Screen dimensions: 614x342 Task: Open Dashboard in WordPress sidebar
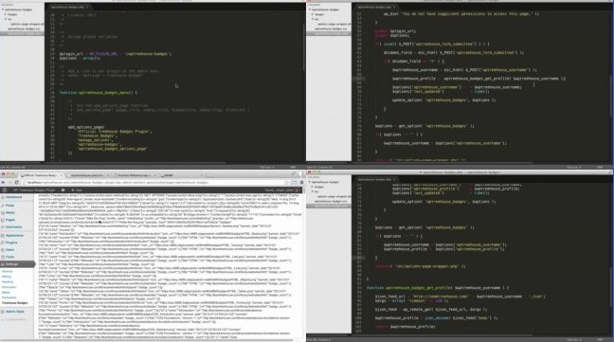click(13, 197)
